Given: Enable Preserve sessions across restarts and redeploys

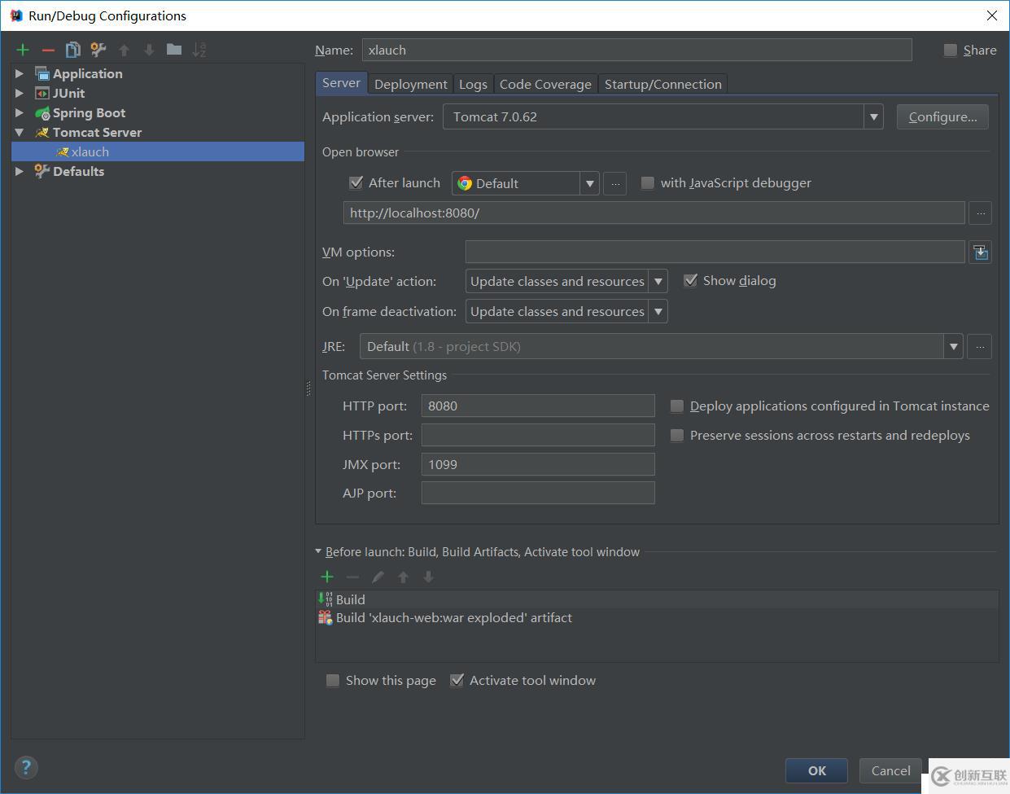Looking at the screenshot, I should (677, 435).
